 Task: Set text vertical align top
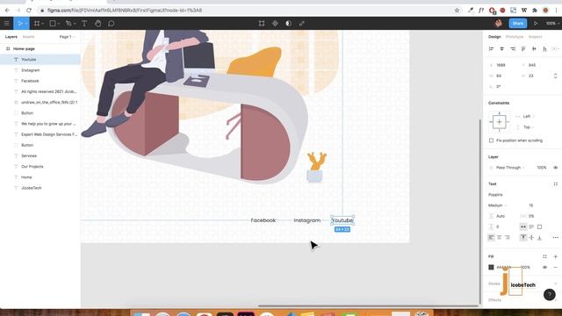523,237
